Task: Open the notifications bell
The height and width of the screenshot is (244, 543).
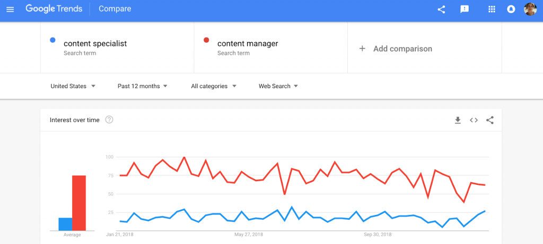Action: (x=511, y=9)
